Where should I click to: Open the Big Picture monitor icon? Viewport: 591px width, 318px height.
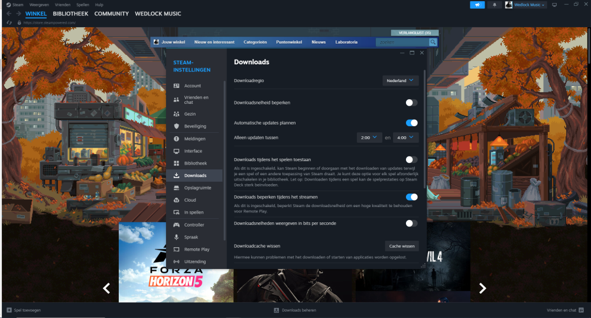click(x=554, y=5)
